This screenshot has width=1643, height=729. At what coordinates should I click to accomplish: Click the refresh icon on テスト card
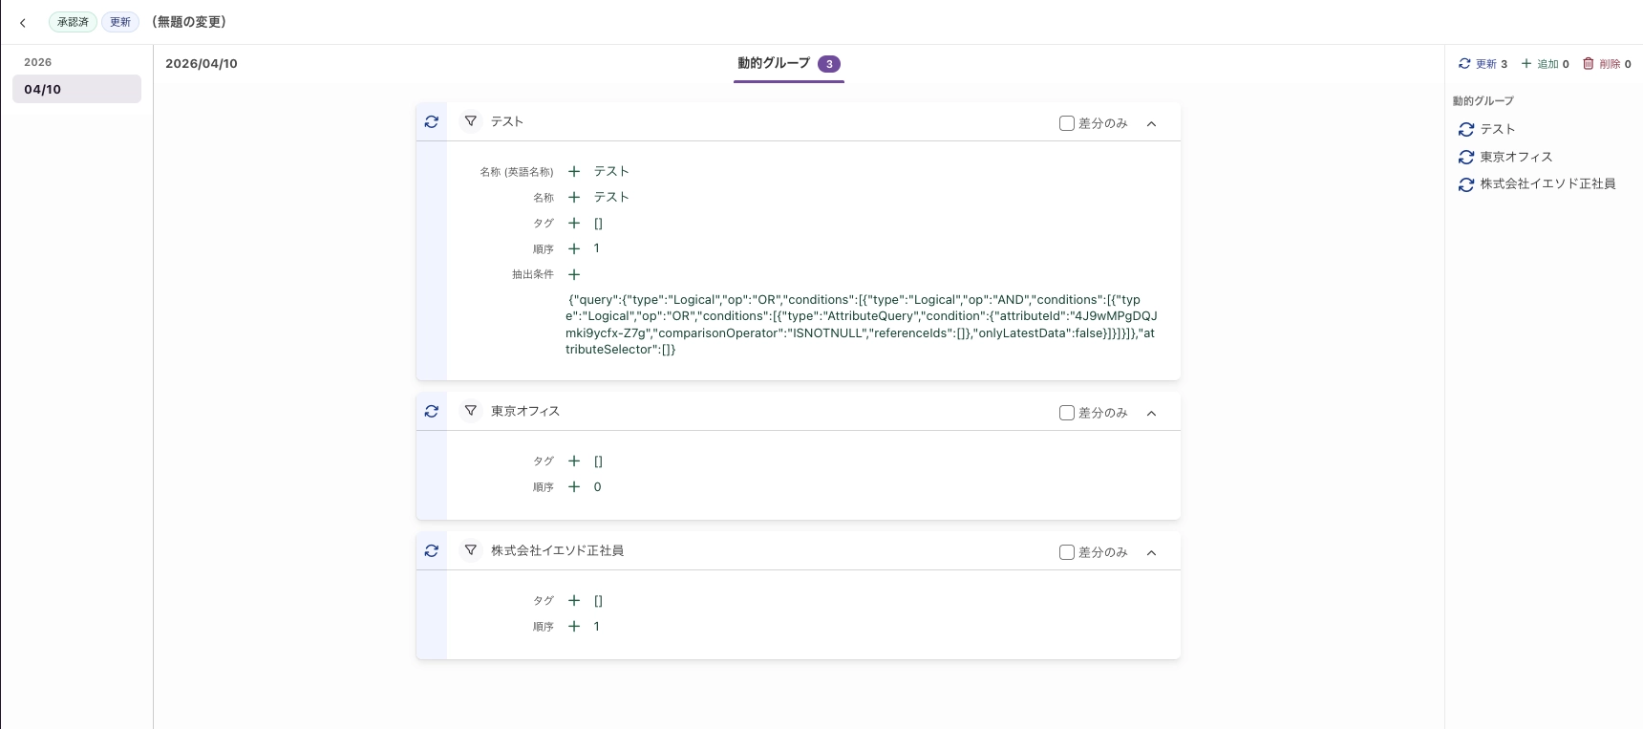[432, 122]
